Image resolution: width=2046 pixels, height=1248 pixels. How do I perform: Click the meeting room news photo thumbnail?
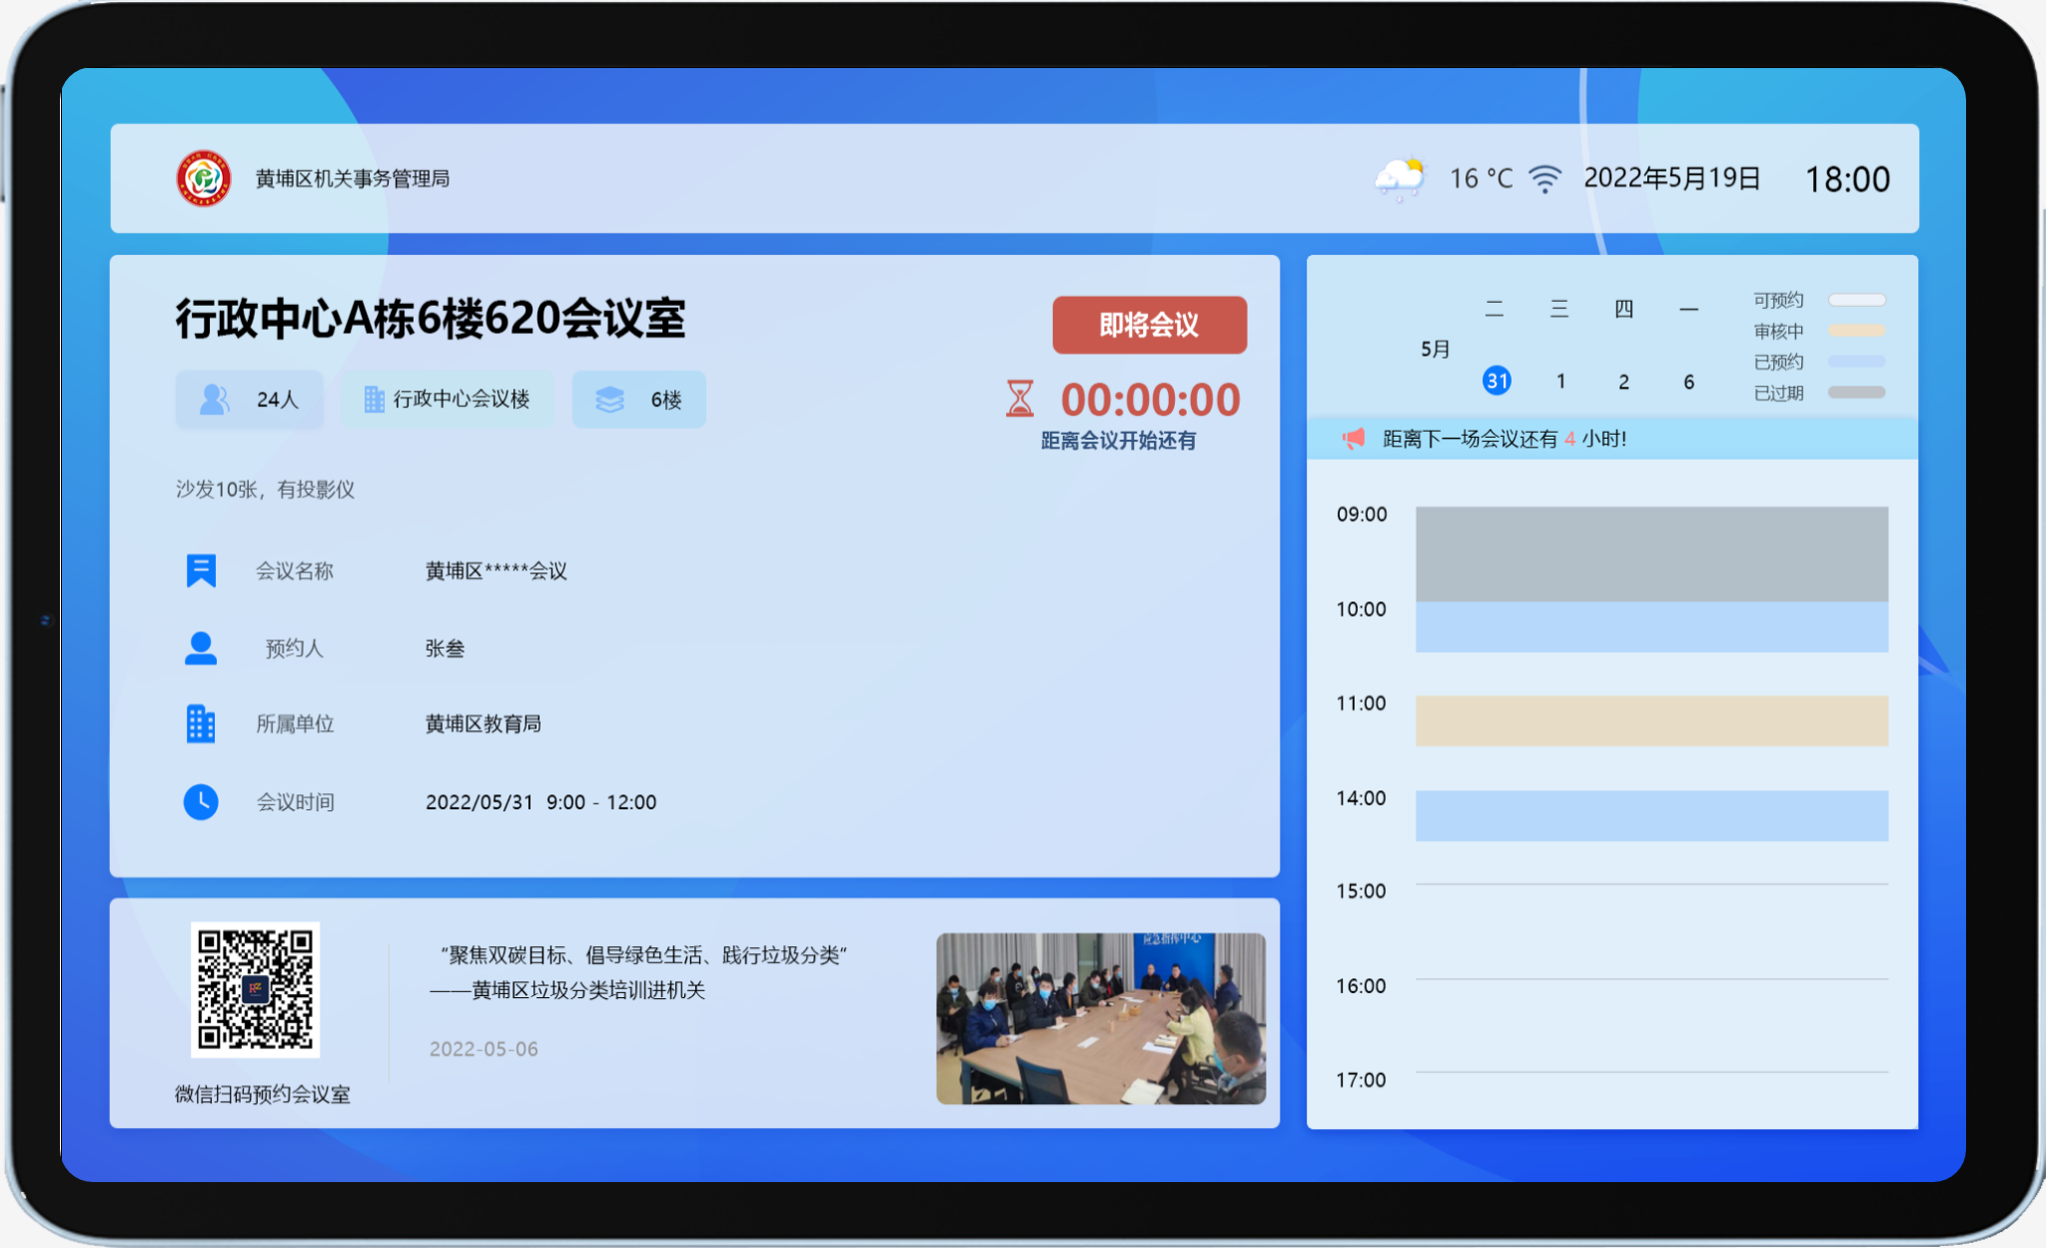1100,1018
